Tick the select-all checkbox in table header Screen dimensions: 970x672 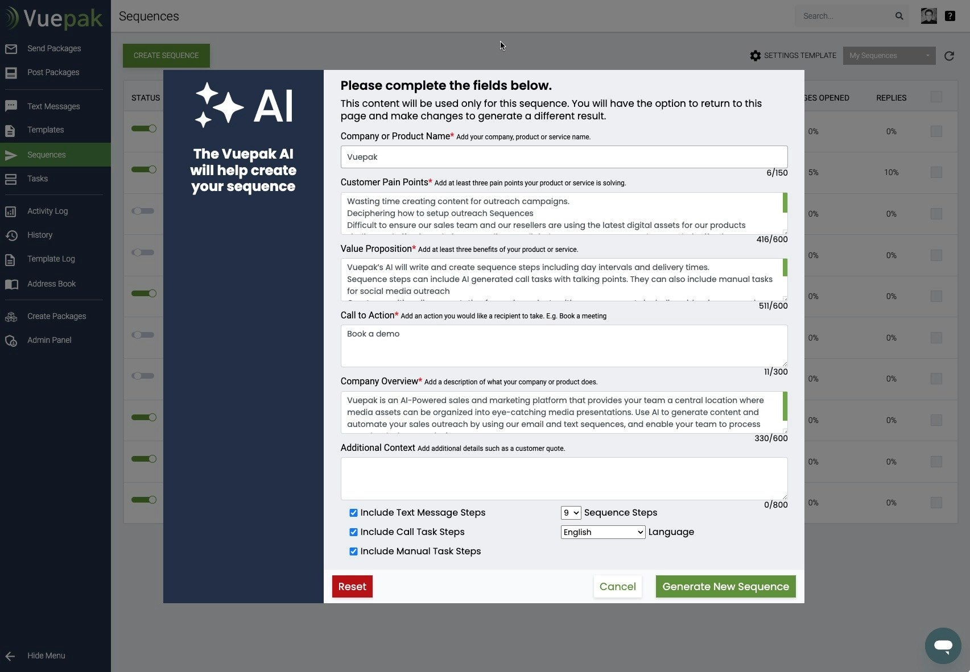tap(936, 97)
